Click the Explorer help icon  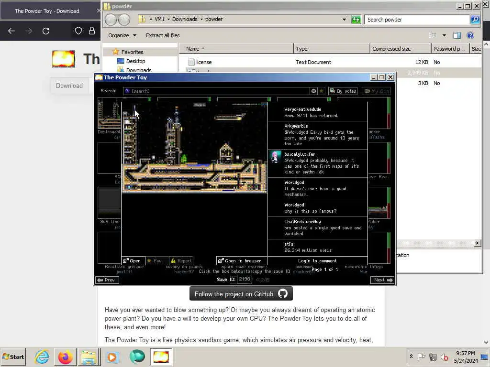coord(470,35)
